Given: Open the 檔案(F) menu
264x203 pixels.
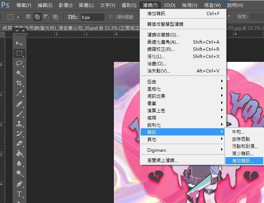Looking at the screenshot, I should point(24,5).
